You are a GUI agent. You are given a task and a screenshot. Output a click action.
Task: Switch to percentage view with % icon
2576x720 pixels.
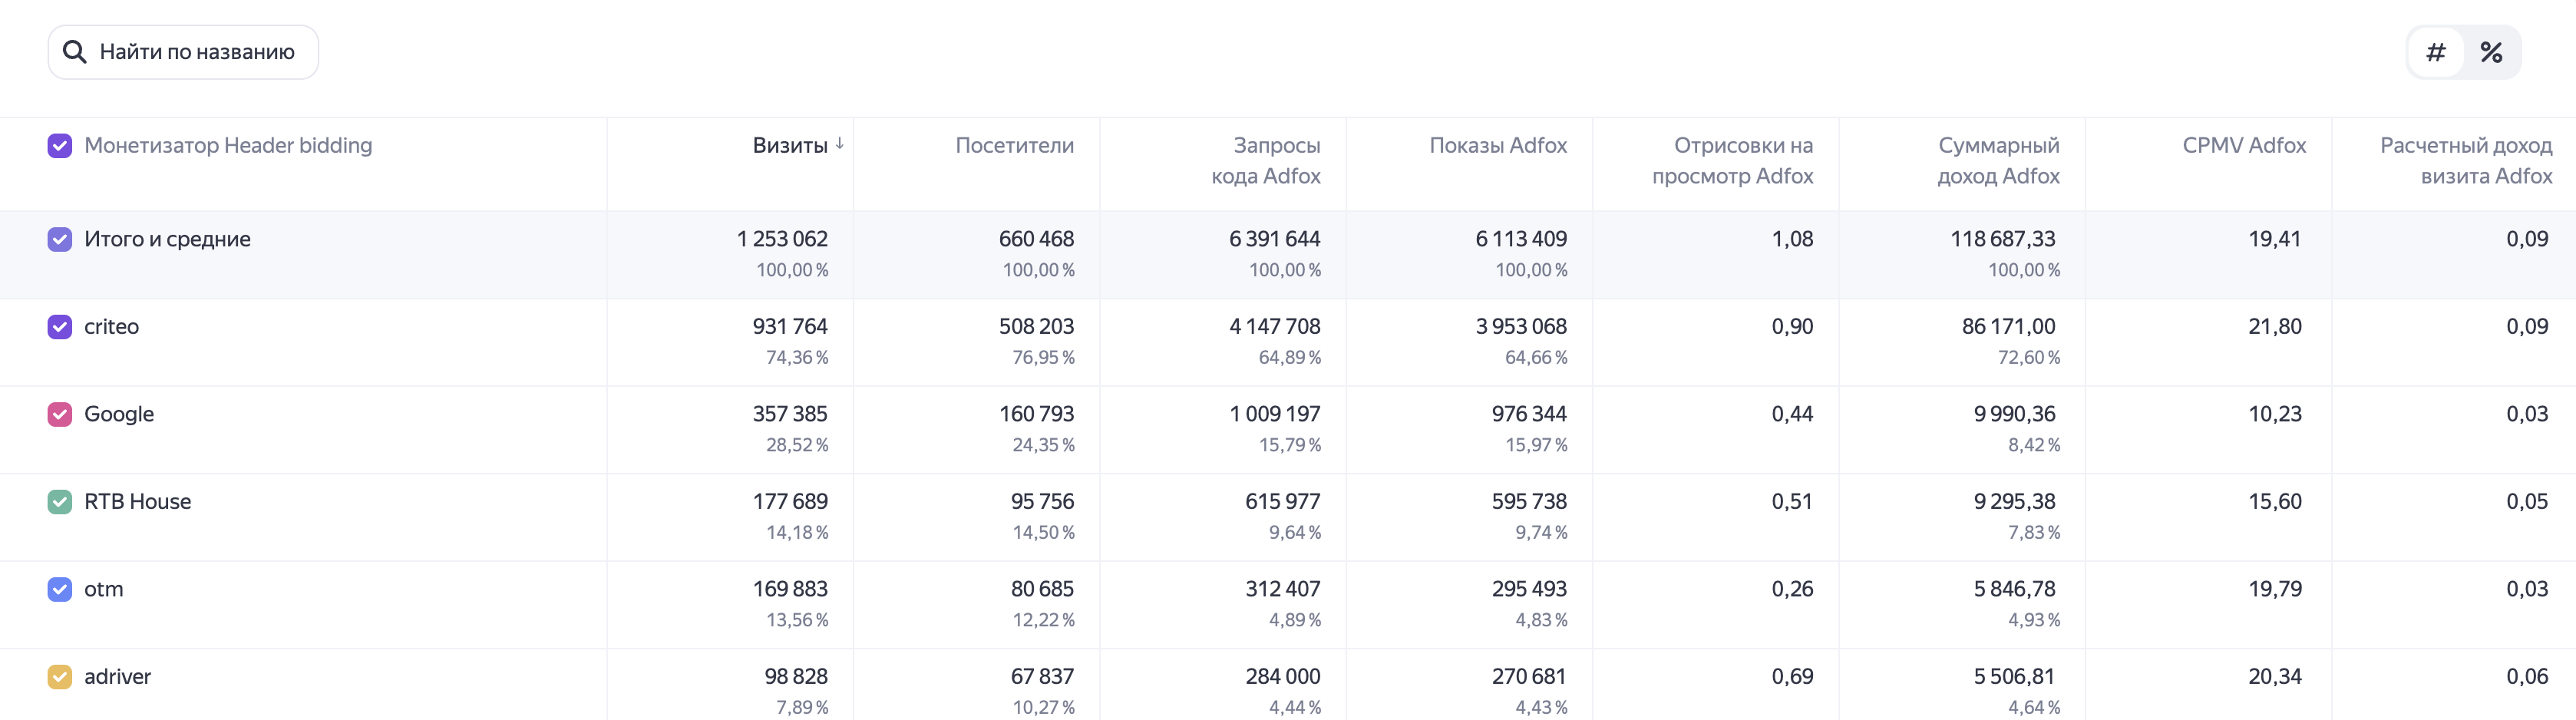pyautogui.click(x=2491, y=52)
